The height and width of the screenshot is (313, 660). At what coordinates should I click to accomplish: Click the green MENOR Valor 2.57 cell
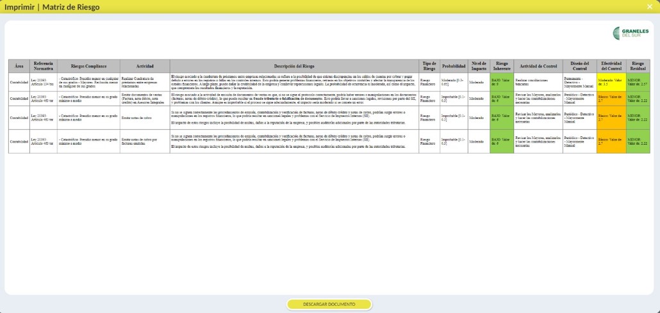coord(638,82)
